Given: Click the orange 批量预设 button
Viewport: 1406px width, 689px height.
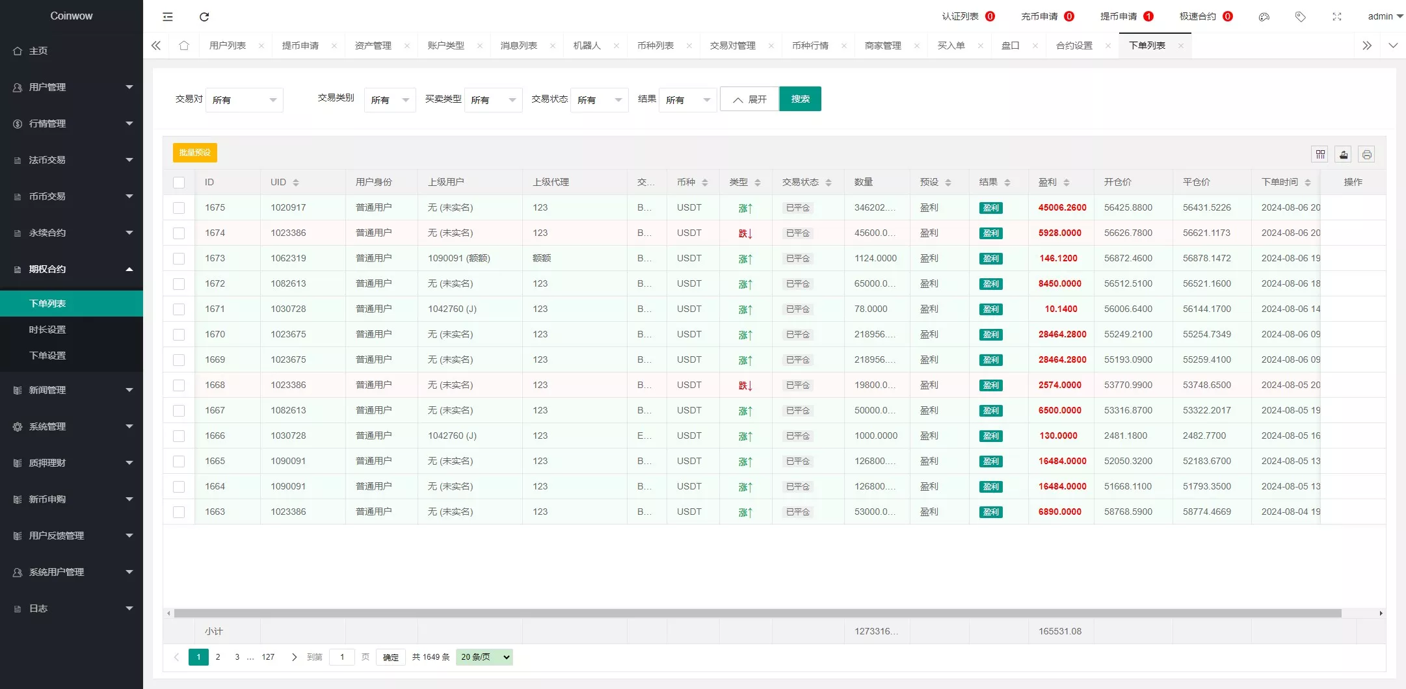Looking at the screenshot, I should click(x=194, y=153).
